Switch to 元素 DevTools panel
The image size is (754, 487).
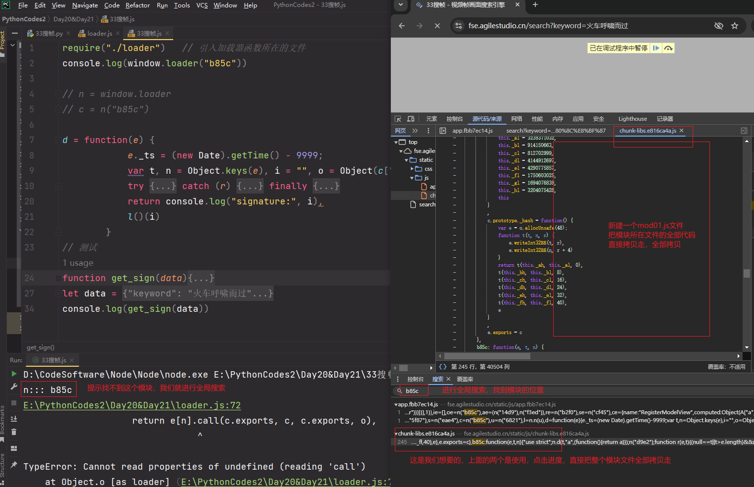[x=431, y=119]
